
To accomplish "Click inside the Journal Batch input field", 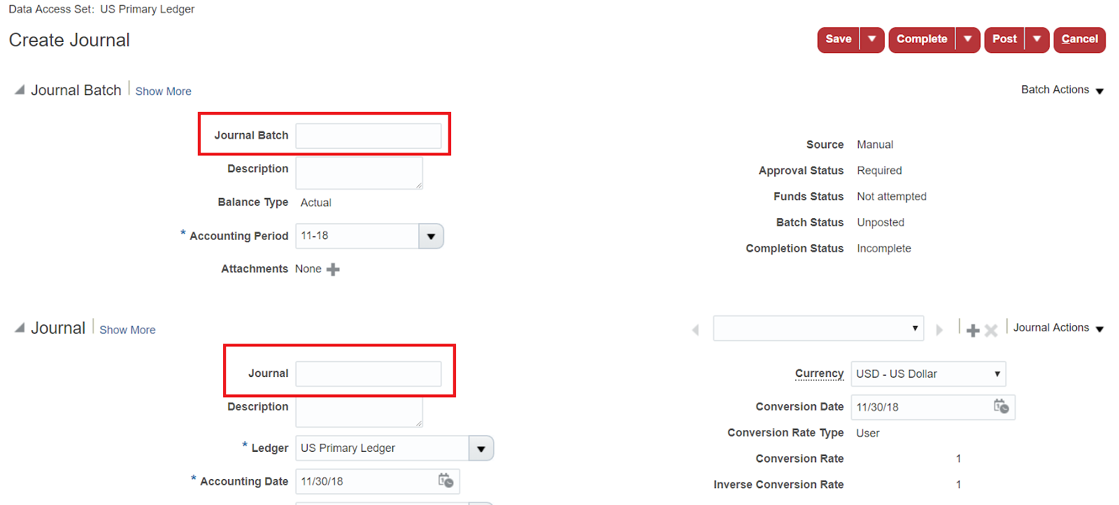I will point(369,135).
